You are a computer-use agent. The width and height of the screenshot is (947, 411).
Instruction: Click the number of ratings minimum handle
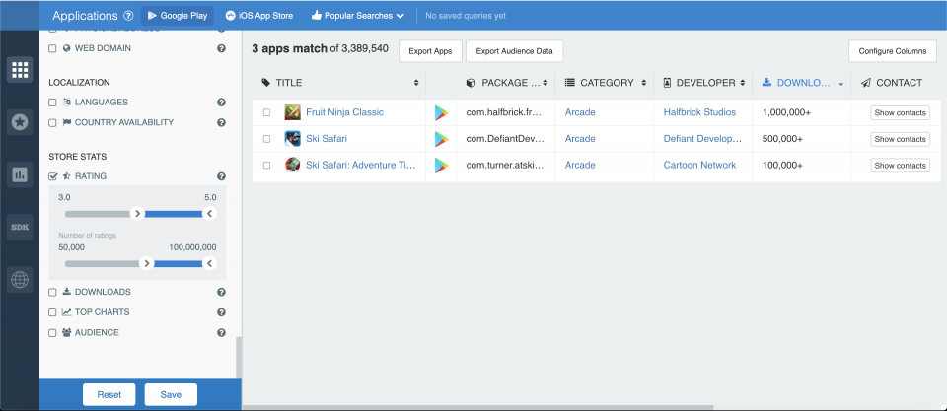[x=146, y=264]
